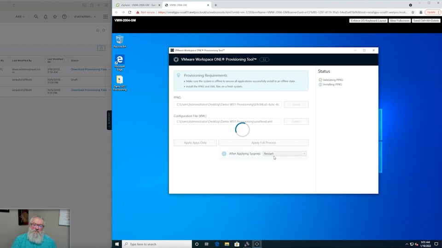Image resolution: width=442 pixels, height=248 pixels.
Task: Open Microsoft Store from the taskbar
Action: click(237, 244)
